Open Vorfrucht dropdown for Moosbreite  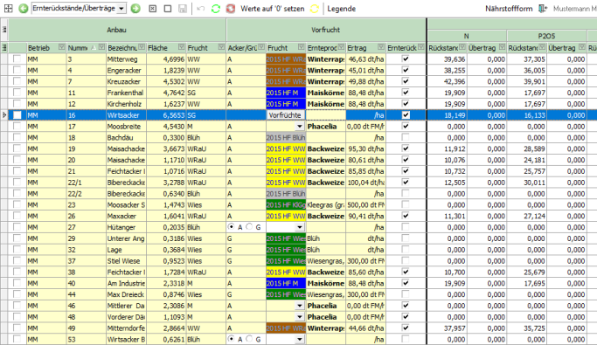[x=300, y=127]
